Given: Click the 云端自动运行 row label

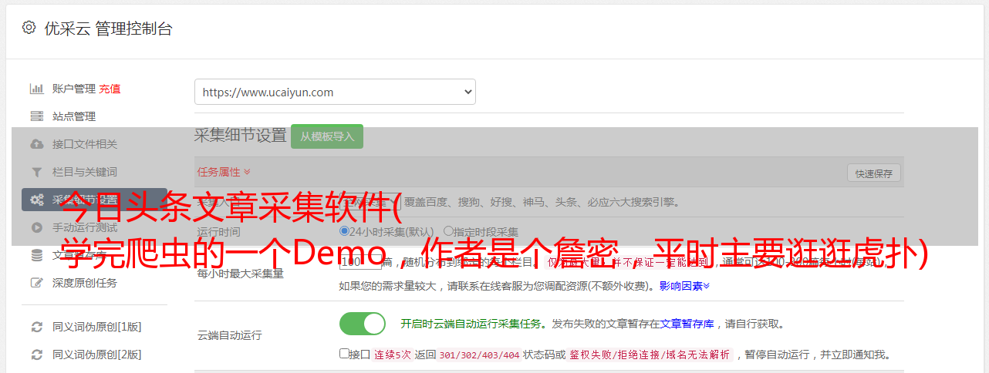Looking at the screenshot, I should point(230,335).
